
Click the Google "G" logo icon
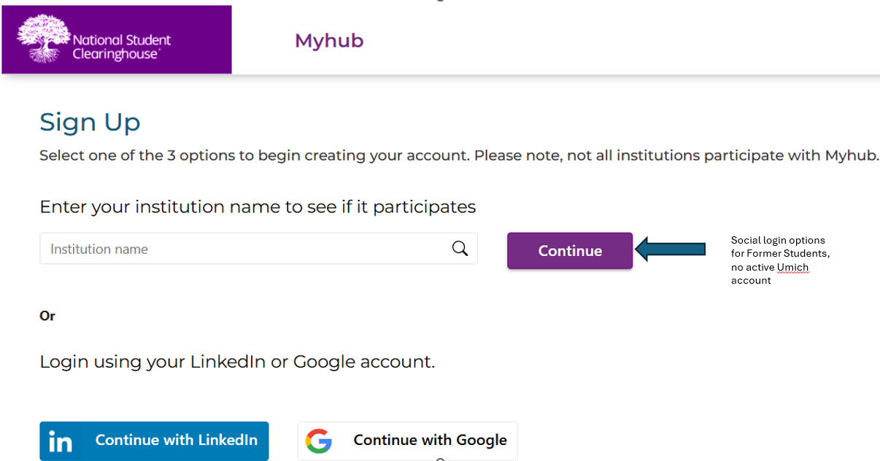[x=318, y=441]
